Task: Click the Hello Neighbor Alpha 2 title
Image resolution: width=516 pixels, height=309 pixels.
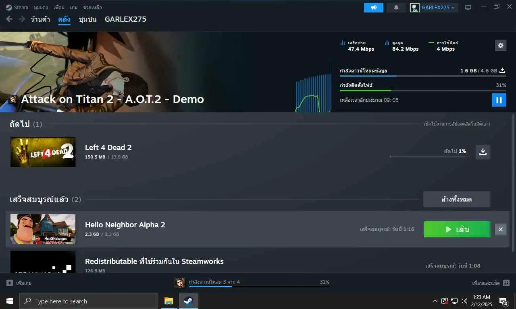Action: 125,225
